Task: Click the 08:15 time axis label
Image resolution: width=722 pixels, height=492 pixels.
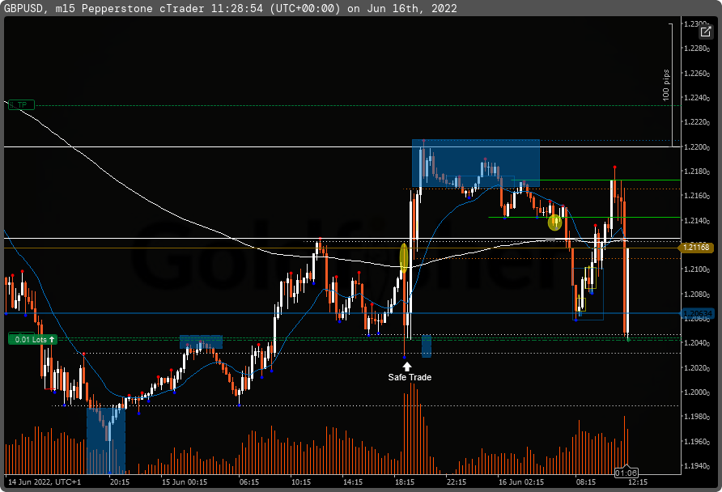Action: tap(586, 481)
